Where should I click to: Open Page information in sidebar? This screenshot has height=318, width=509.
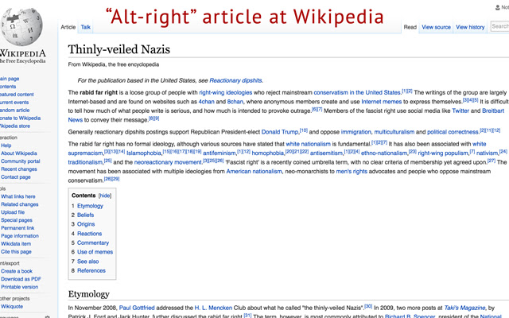(x=20, y=236)
